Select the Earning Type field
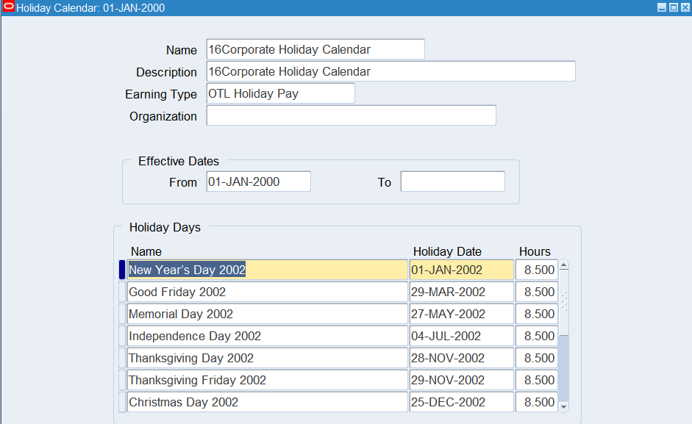 (280, 94)
